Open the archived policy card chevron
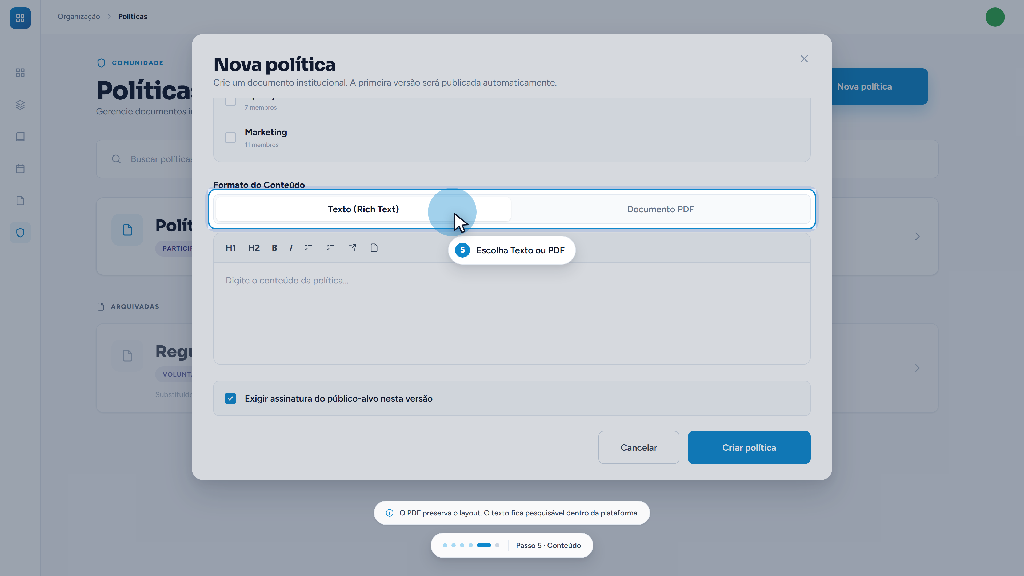 [x=917, y=368]
